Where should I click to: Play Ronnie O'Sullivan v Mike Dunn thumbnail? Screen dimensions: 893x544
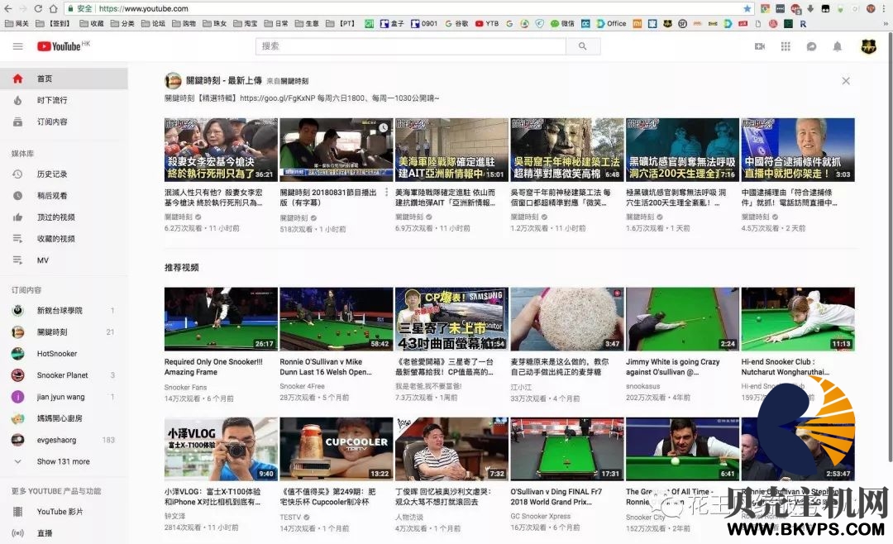coord(337,319)
